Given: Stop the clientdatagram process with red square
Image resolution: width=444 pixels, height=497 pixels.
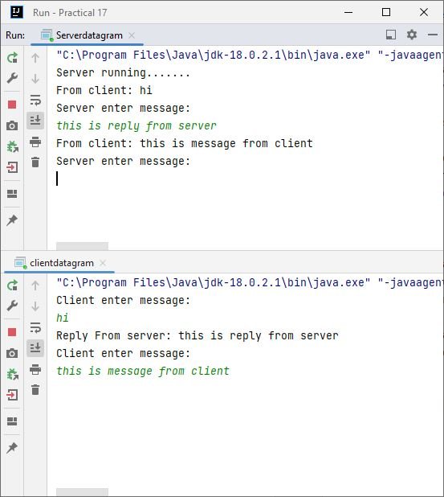Looking at the screenshot, I should click(x=12, y=332).
